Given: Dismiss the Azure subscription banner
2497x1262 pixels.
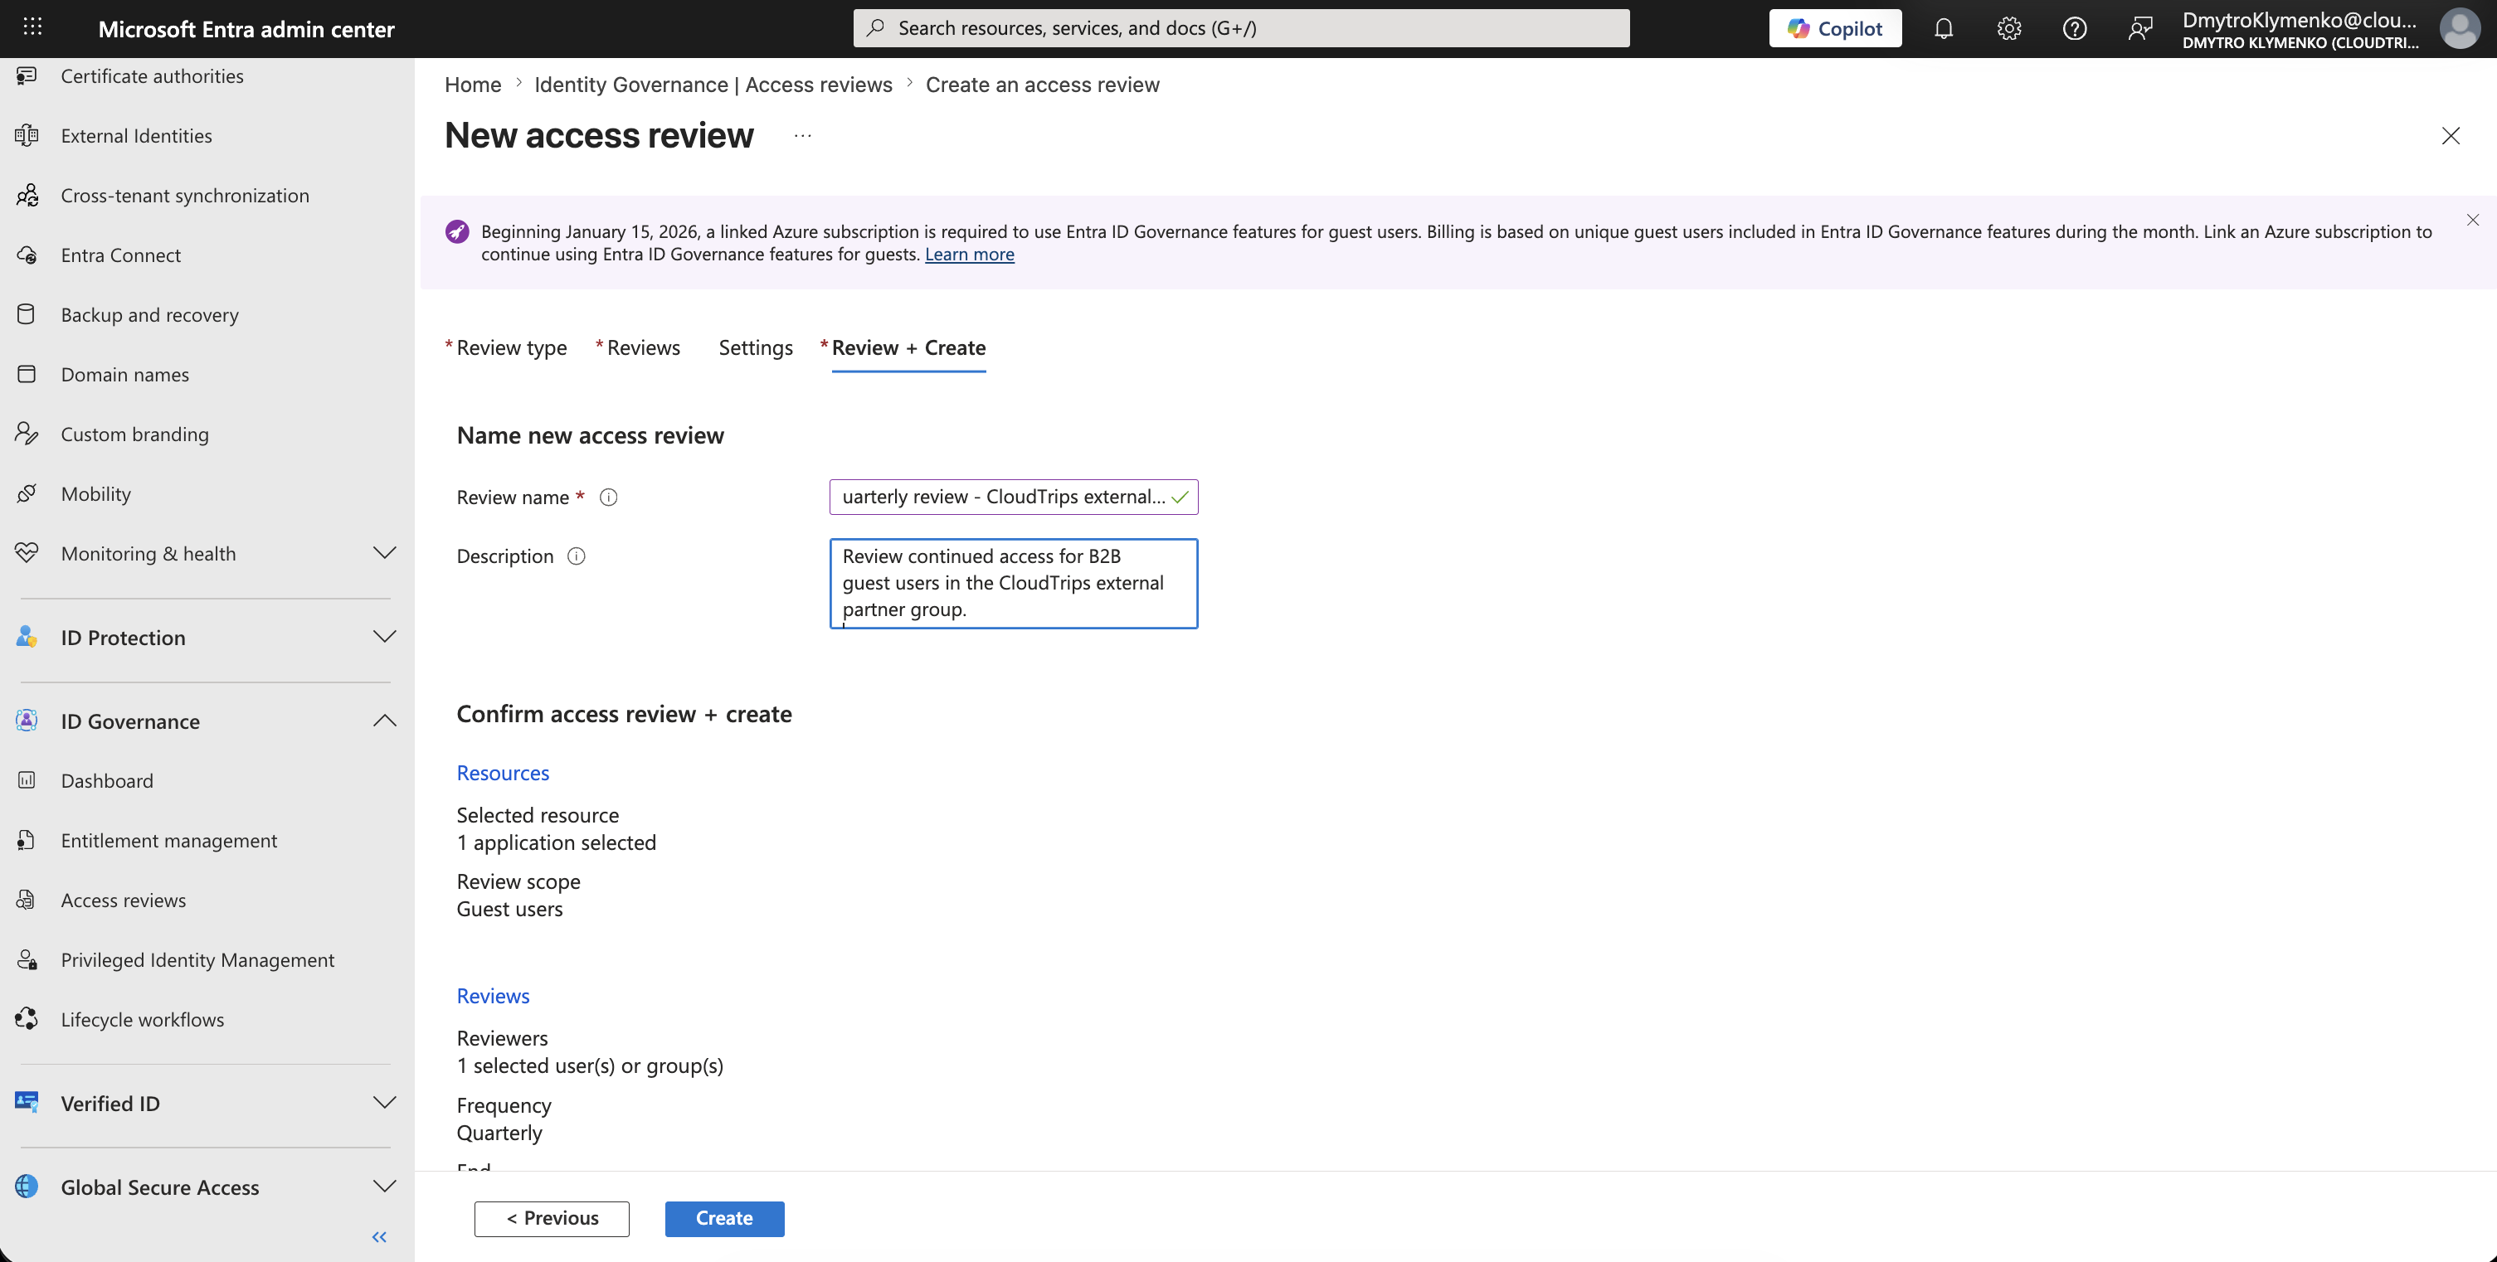Looking at the screenshot, I should point(2473,220).
